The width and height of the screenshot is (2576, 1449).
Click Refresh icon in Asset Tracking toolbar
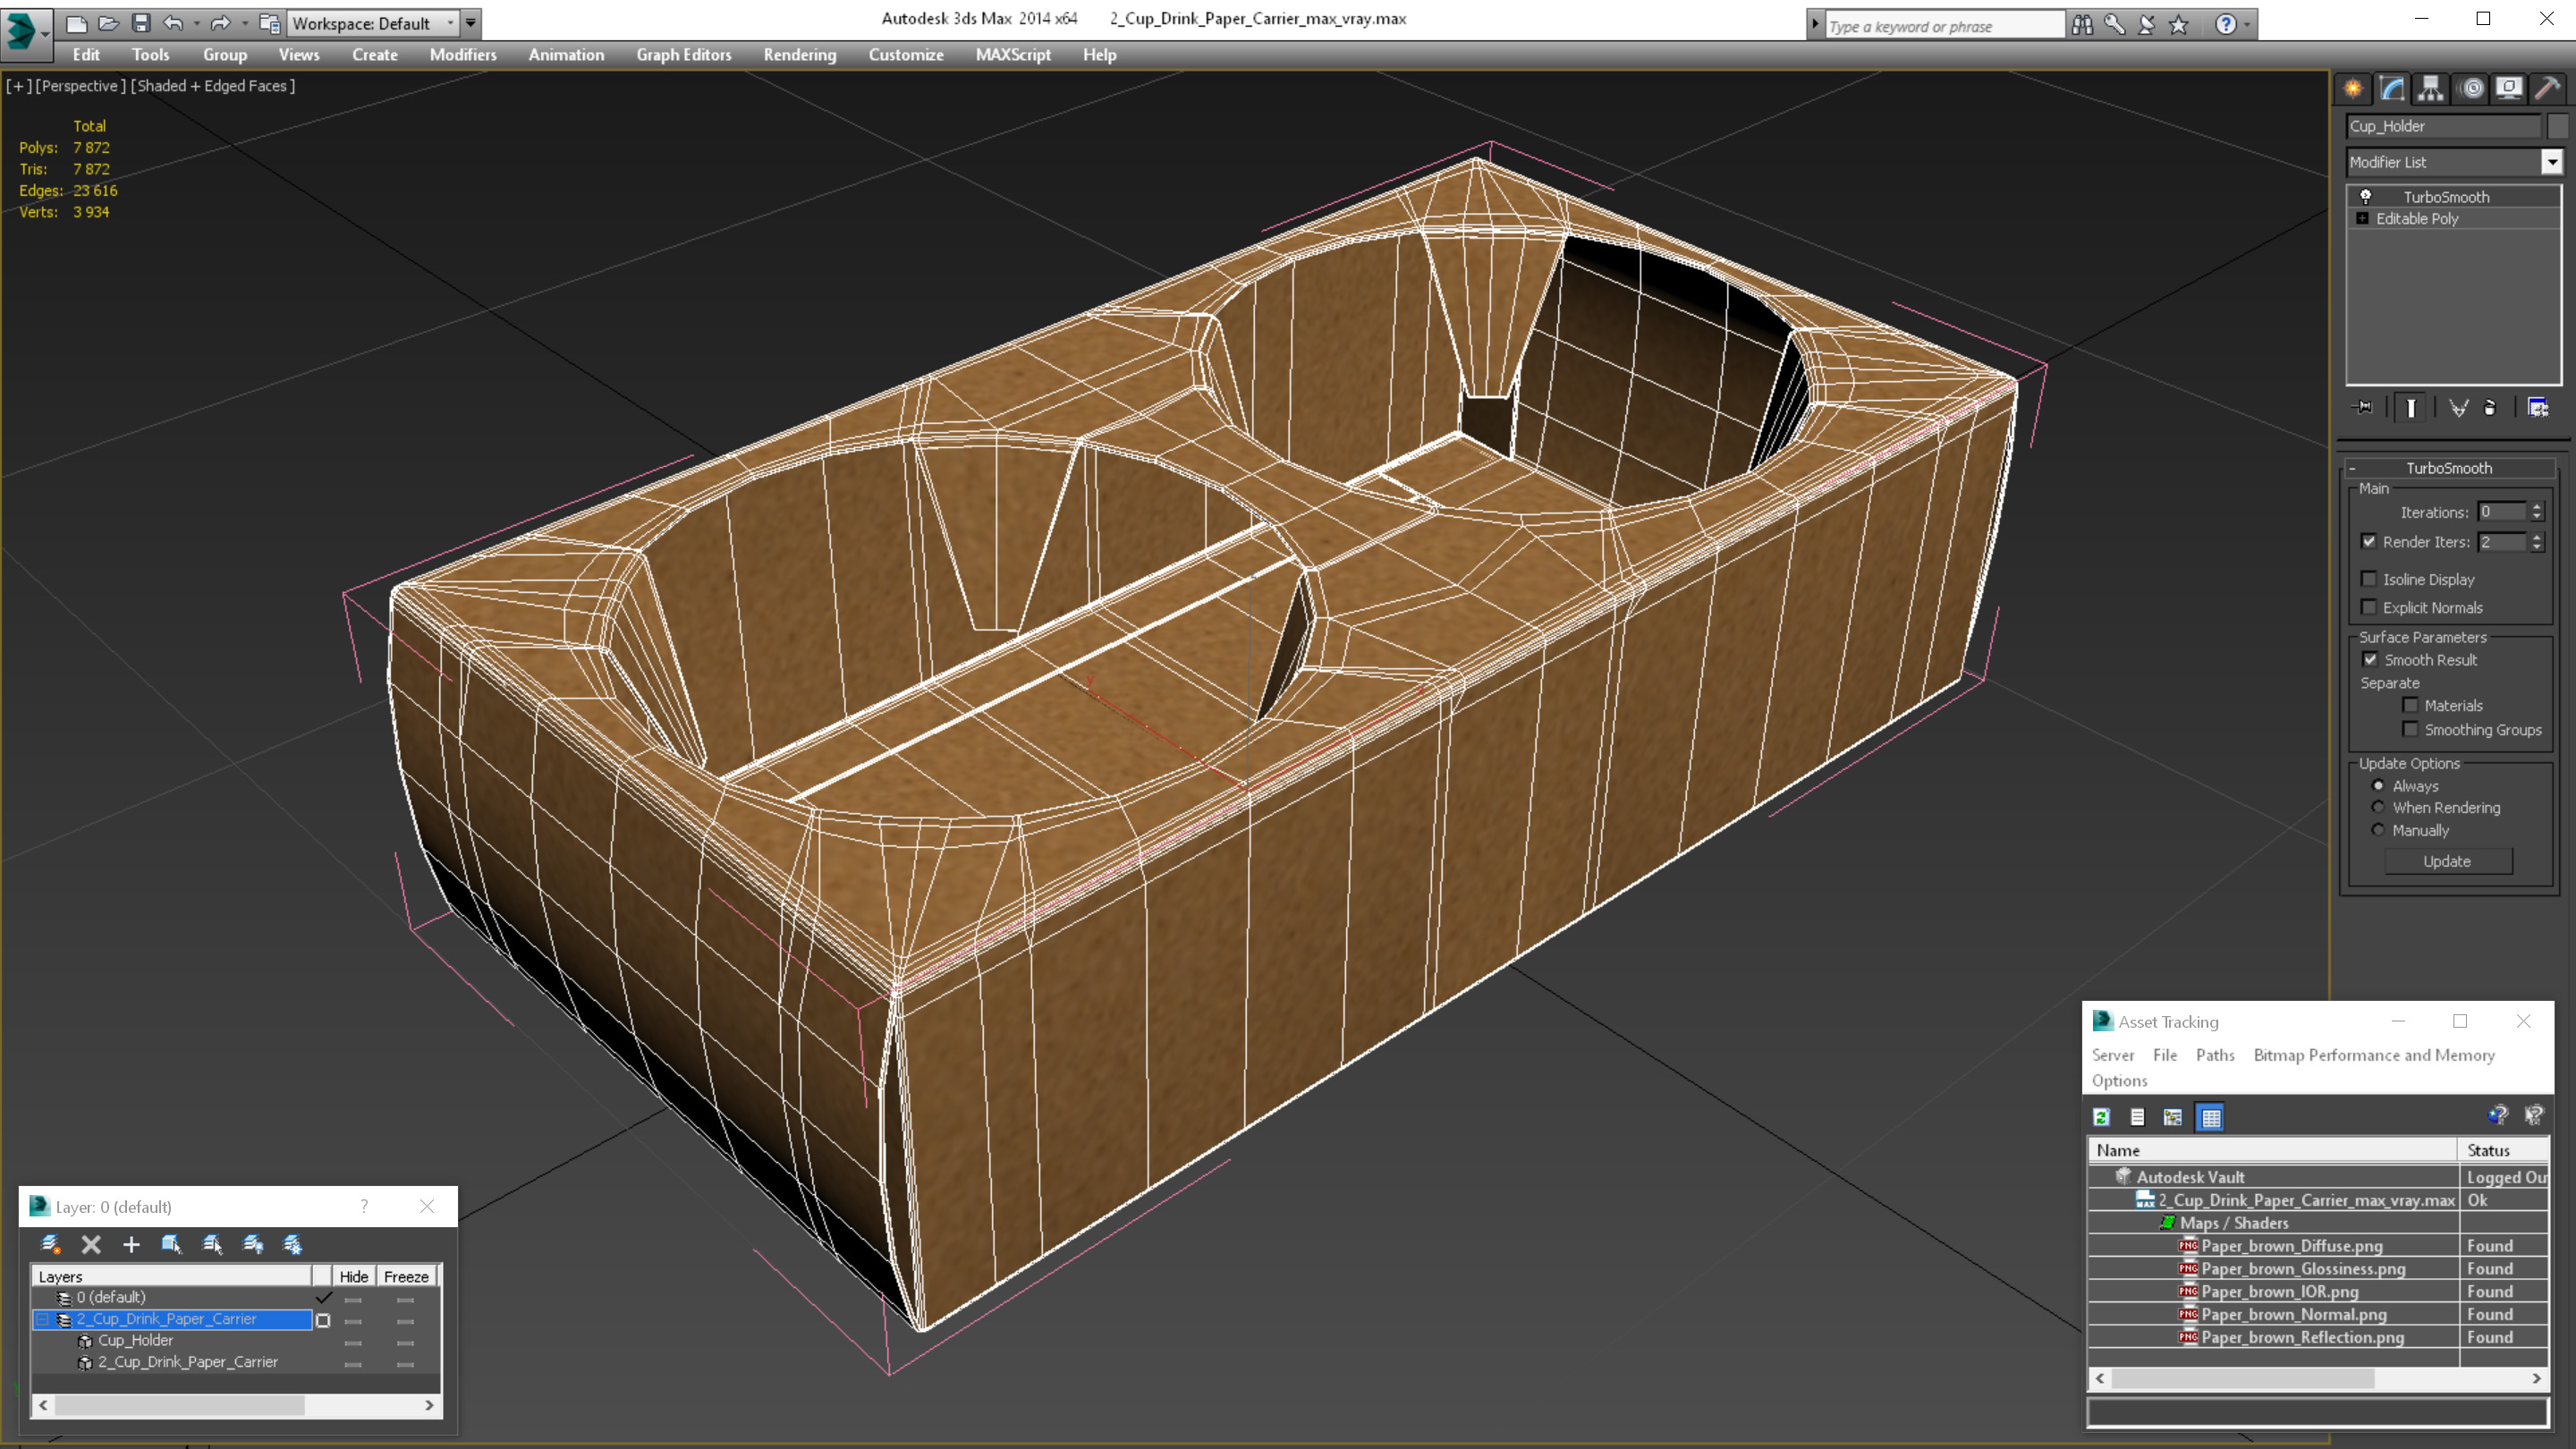[2102, 1117]
